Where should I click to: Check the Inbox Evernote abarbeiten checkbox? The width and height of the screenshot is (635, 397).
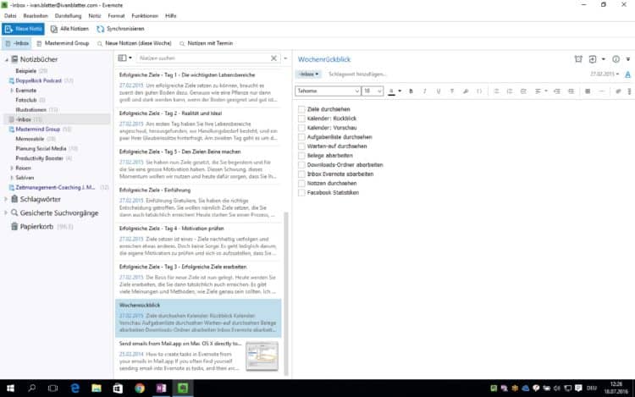click(301, 174)
